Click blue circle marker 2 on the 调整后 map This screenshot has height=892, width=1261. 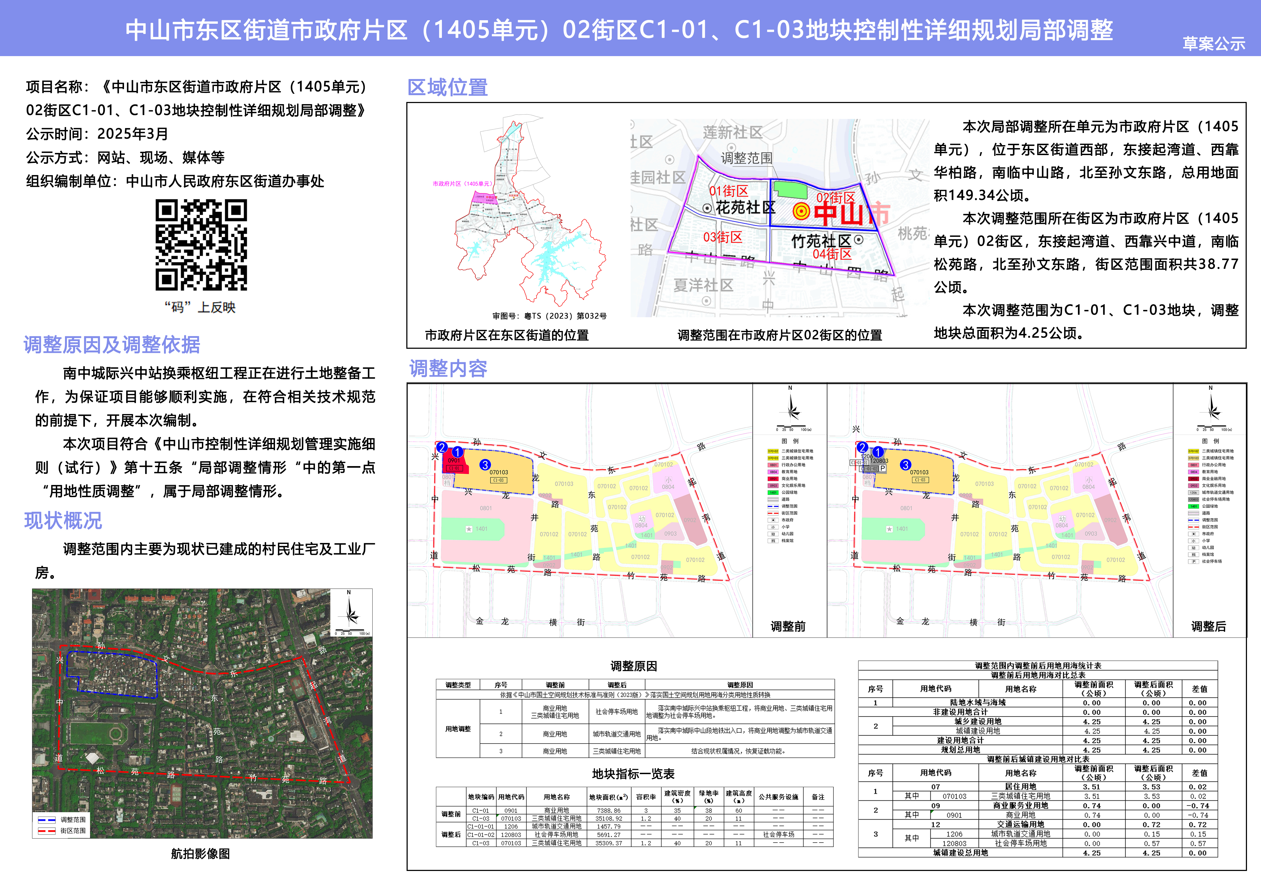(x=863, y=447)
